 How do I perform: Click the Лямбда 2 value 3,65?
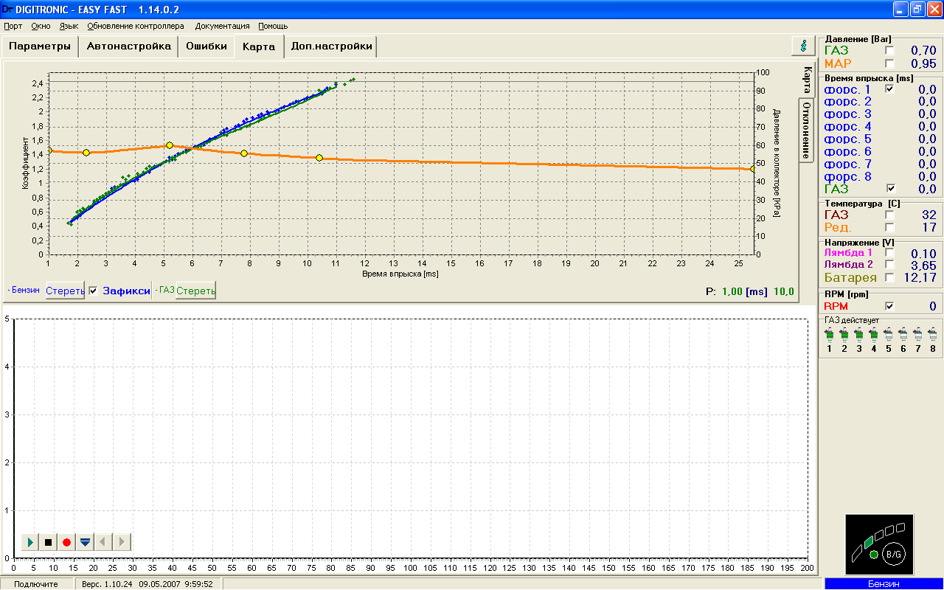pos(923,265)
